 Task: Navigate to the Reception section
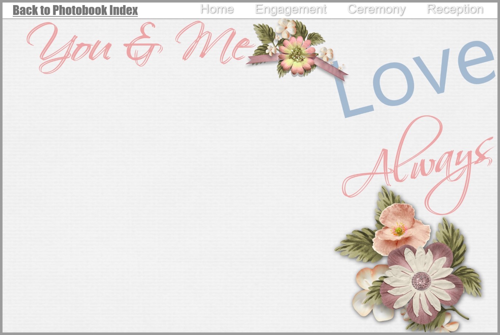(x=455, y=9)
